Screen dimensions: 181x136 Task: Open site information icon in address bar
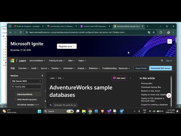[27, 32]
